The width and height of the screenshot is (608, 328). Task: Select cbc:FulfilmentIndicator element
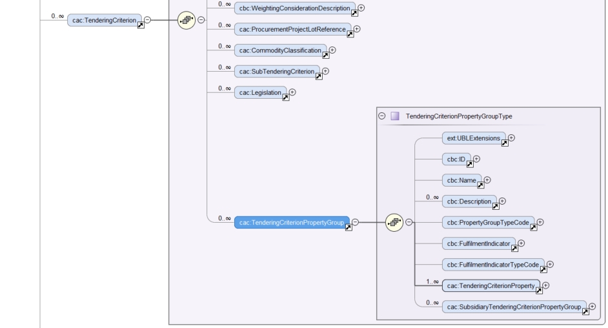[x=478, y=243]
